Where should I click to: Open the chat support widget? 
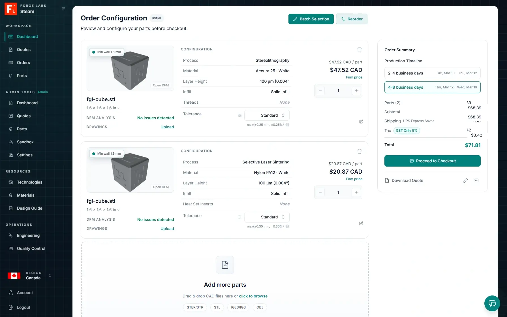point(492,303)
